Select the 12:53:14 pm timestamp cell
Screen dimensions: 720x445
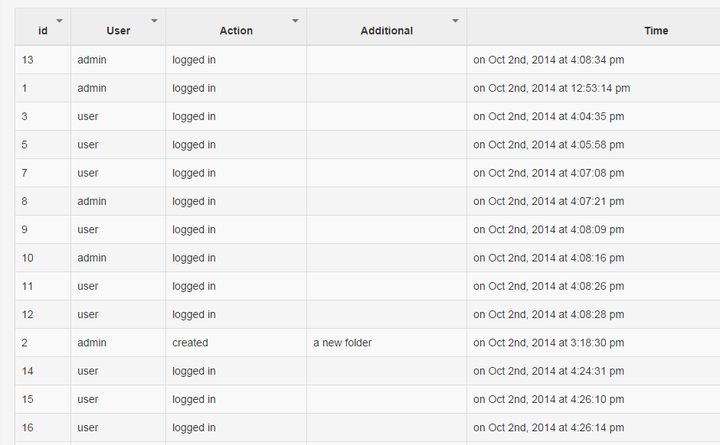tap(551, 88)
